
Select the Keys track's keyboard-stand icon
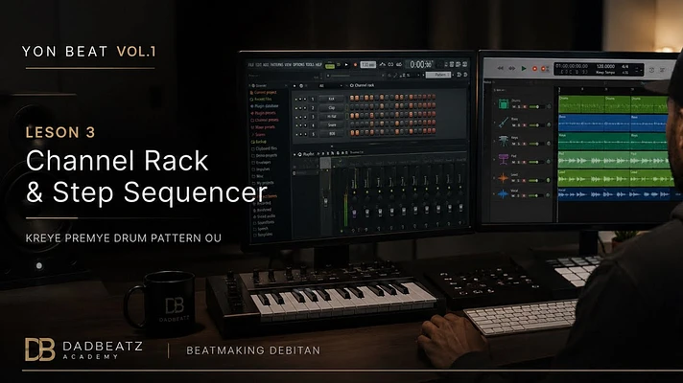click(504, 141)
